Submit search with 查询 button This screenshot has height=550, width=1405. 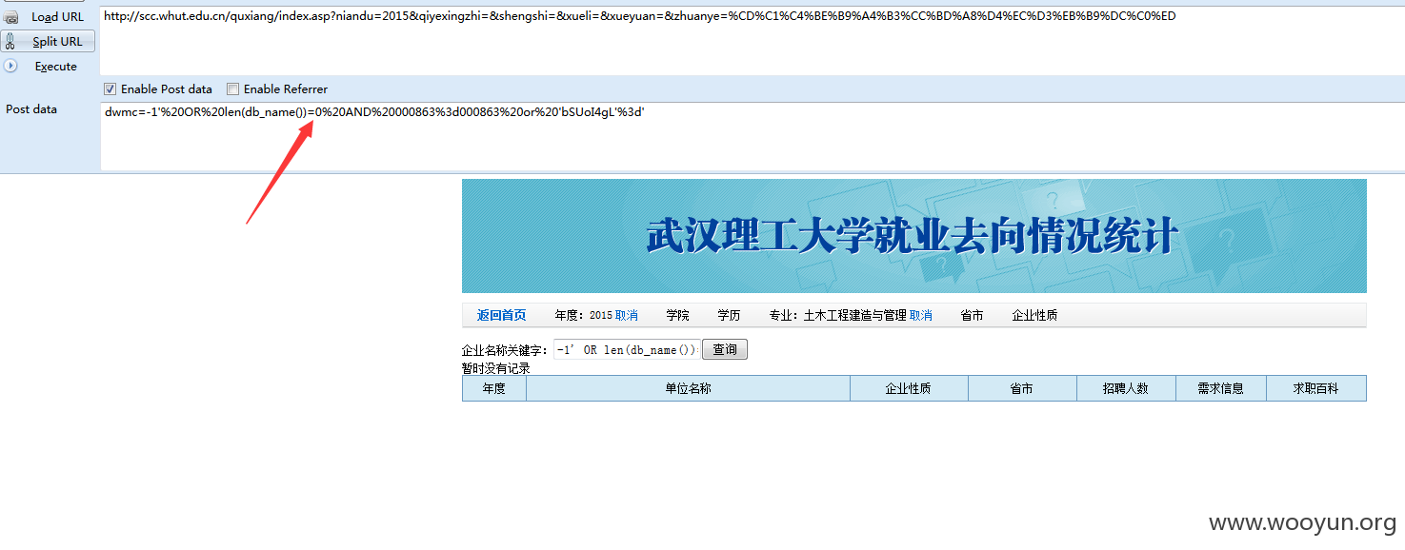tap(725, 349)
